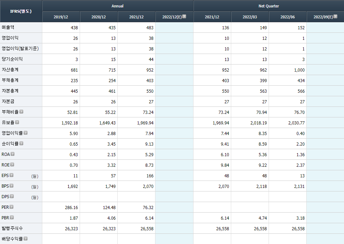Click the DPS help icon

click(12, 196)
